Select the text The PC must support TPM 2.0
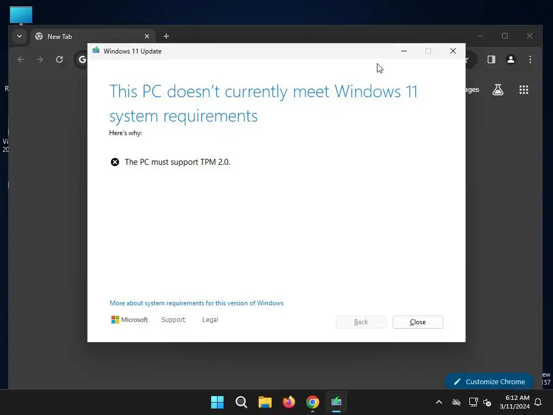This screenshot has height=415, width=553. (177, 162)
